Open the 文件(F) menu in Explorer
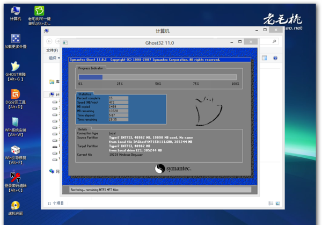The height and width of the screenshot is (225, 322). 52,49
